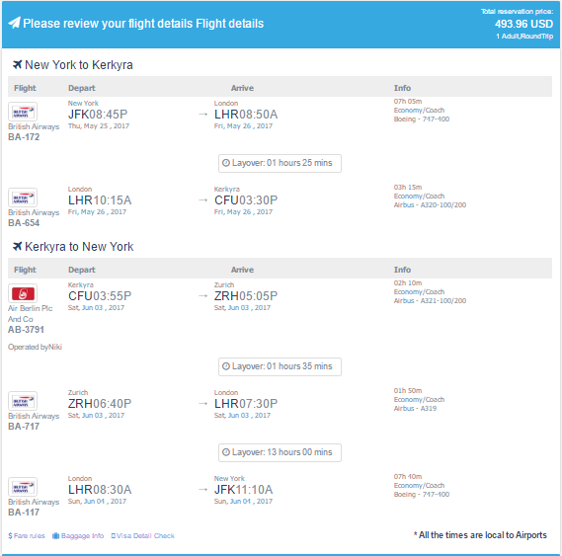Click British Airways logo for BA-717
The image size is (562, 556).
pos(23,401)
